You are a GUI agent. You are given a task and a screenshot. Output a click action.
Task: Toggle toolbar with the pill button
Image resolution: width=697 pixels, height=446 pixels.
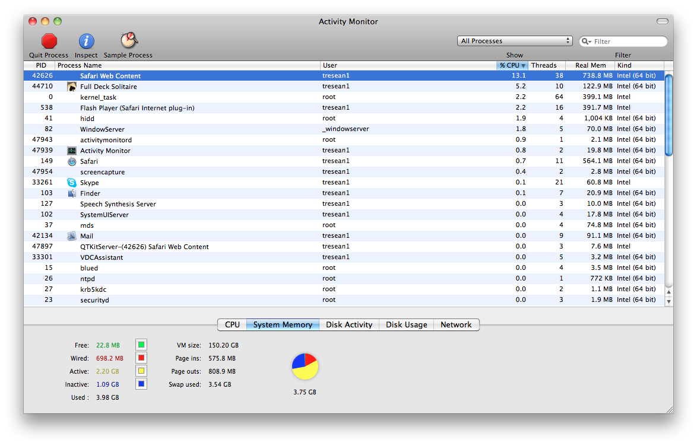663,21
